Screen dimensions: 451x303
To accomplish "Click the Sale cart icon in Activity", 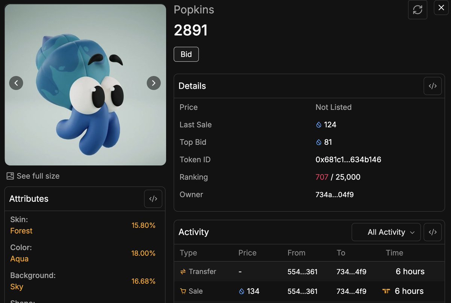I will [183, 291].
